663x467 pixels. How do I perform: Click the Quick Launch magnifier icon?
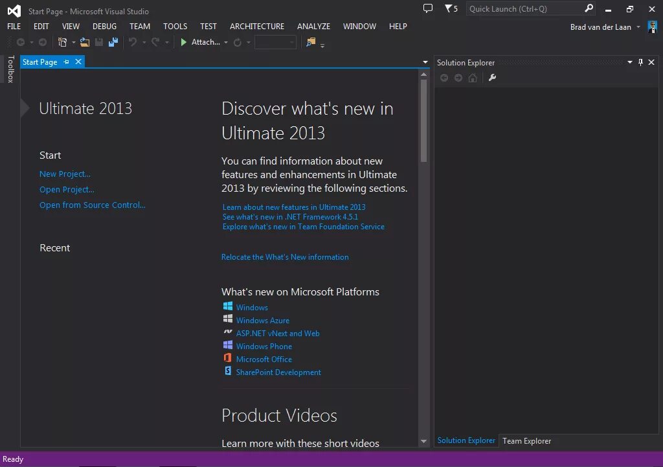(589, 8)
